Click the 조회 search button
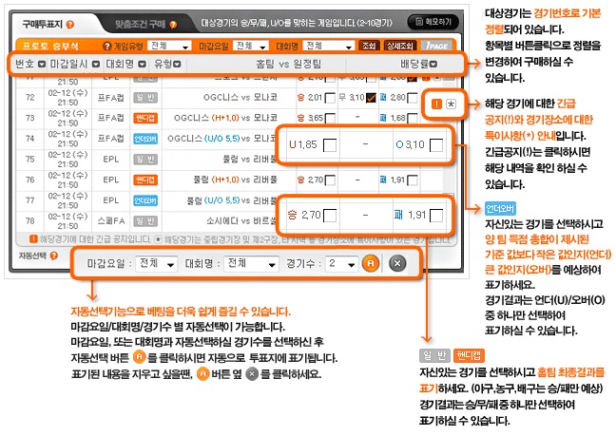 tap(369, 46)
